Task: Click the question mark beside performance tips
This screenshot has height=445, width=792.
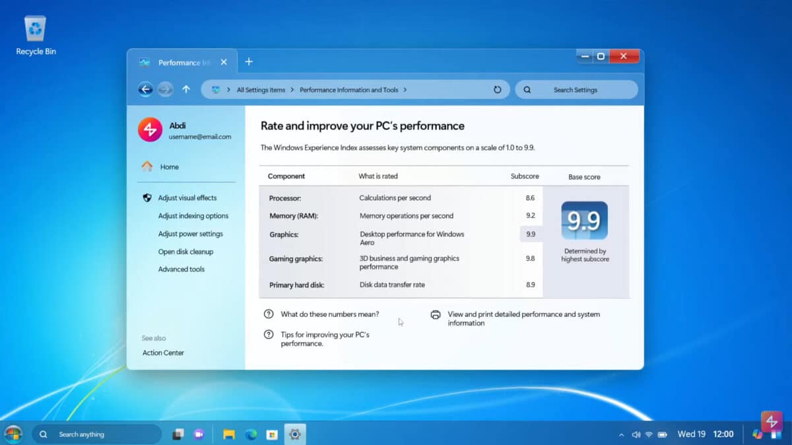Action: [x=267, y=335]
